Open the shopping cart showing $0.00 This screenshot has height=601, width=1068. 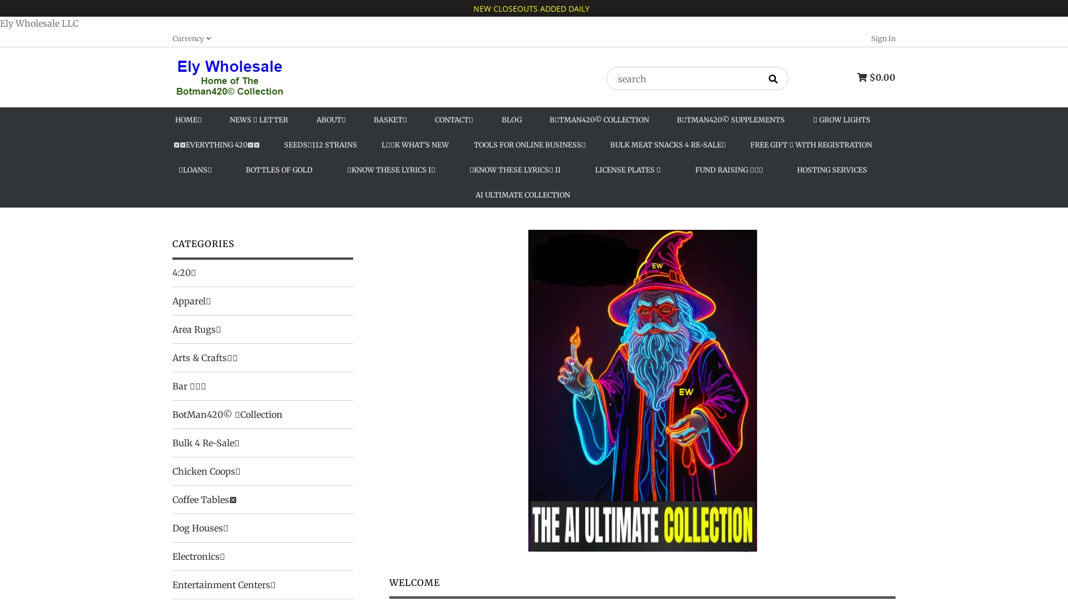coord(876,77)
